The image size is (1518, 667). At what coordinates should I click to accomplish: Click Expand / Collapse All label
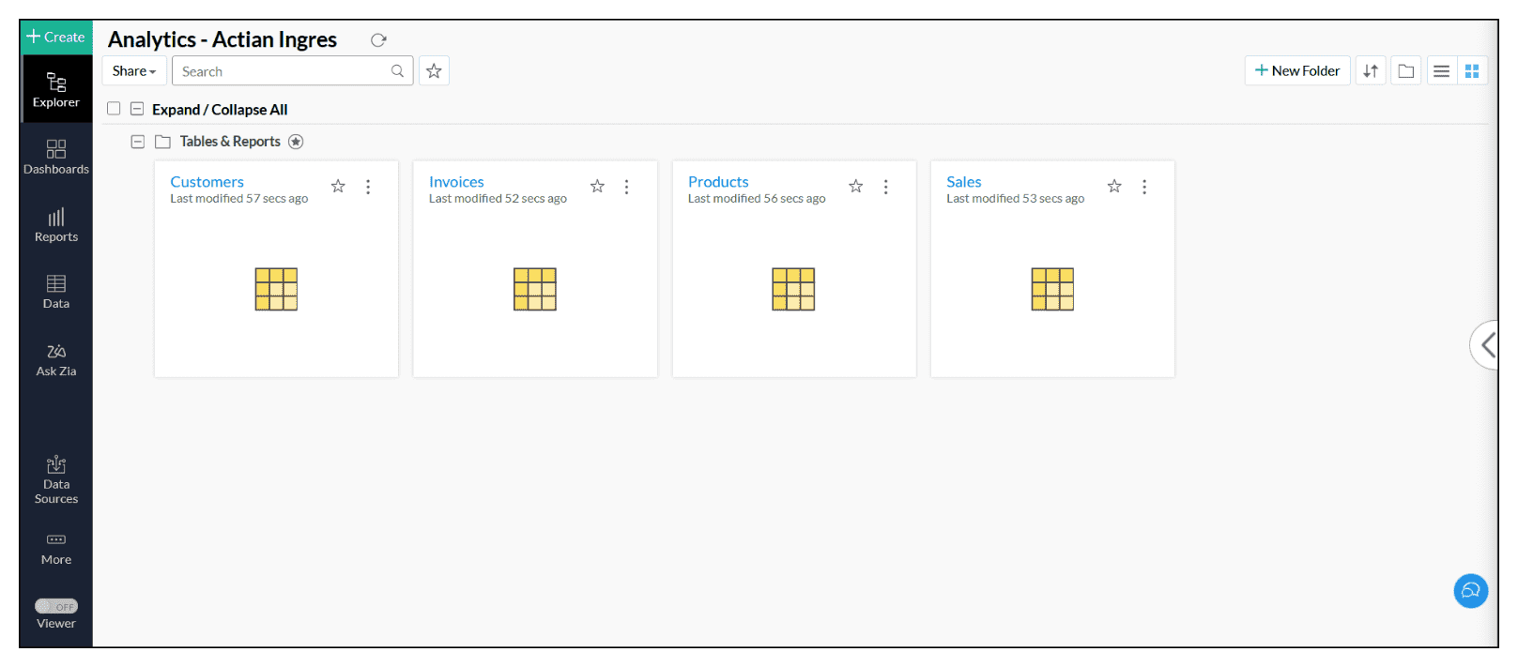220,110
